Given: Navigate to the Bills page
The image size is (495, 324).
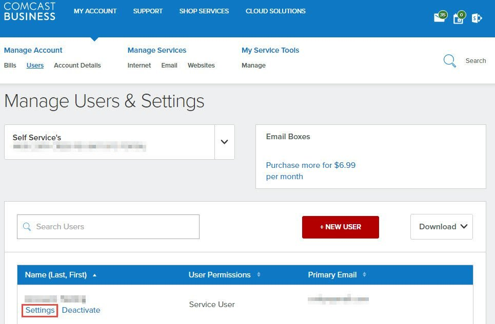Looking at the screenshot, I should [x=10, y=66].
